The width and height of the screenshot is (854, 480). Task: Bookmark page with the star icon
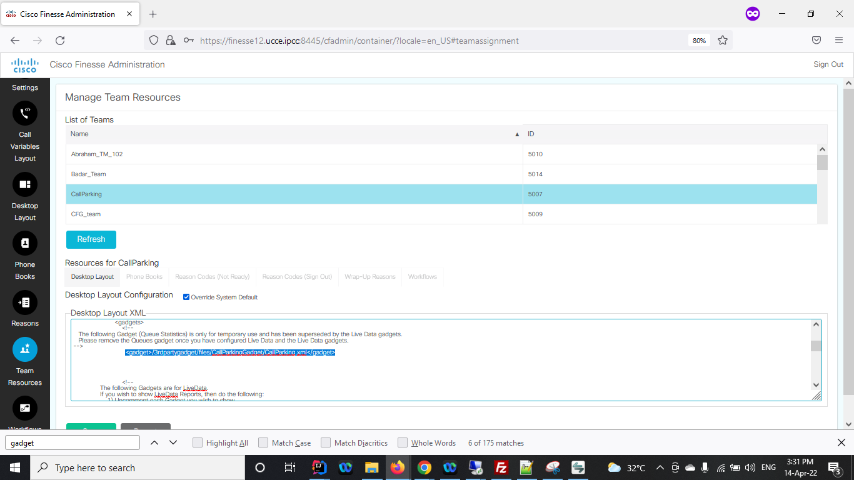coord(723,41)
